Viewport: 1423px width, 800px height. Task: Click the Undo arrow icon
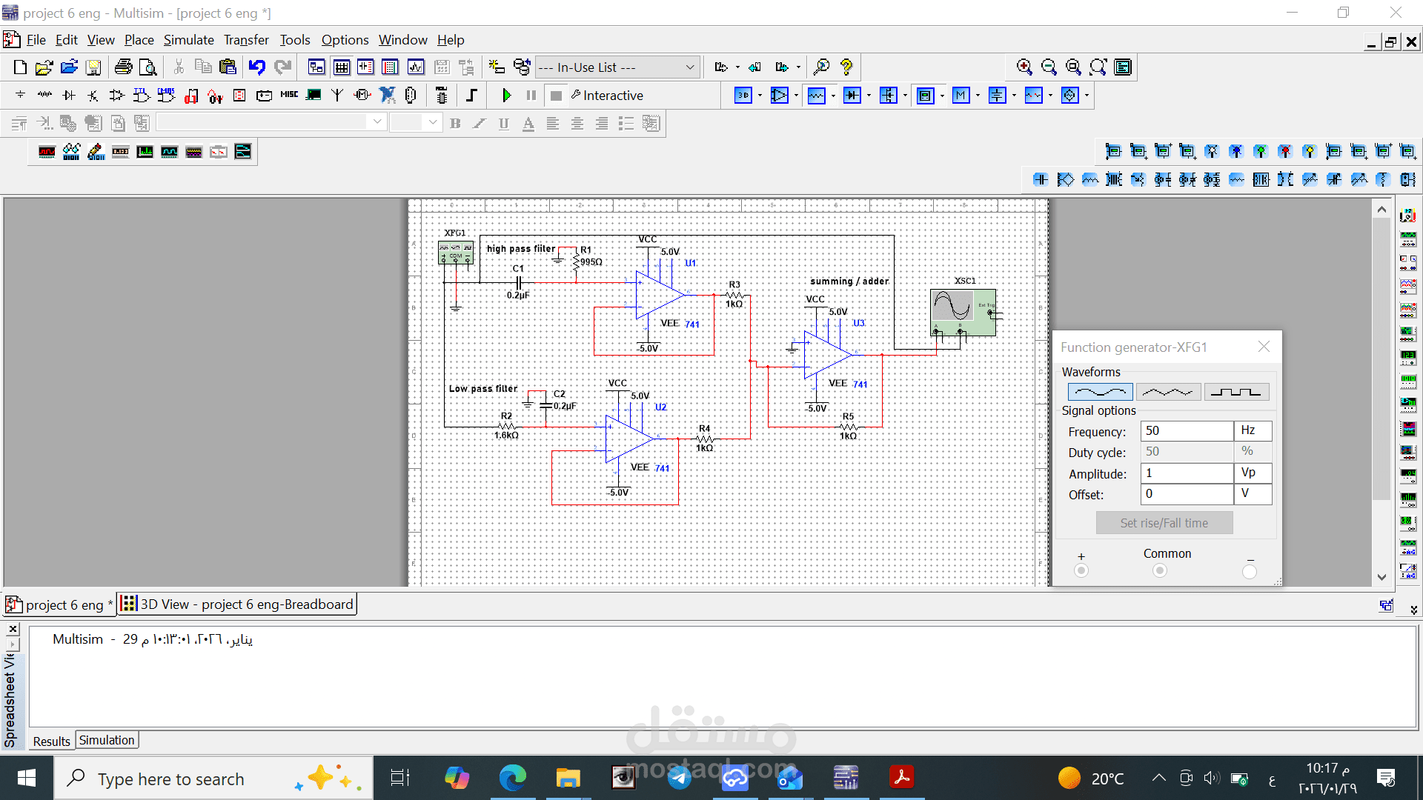(256, 67)
